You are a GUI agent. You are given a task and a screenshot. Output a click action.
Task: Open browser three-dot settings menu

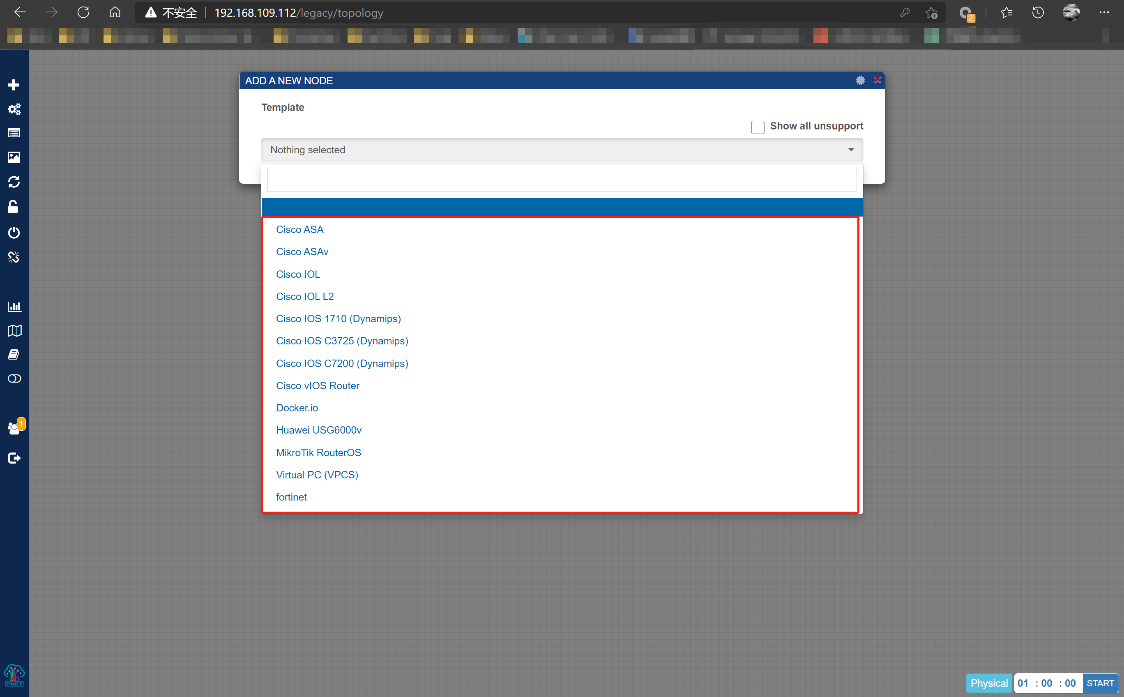click(x=1104, y=12)
